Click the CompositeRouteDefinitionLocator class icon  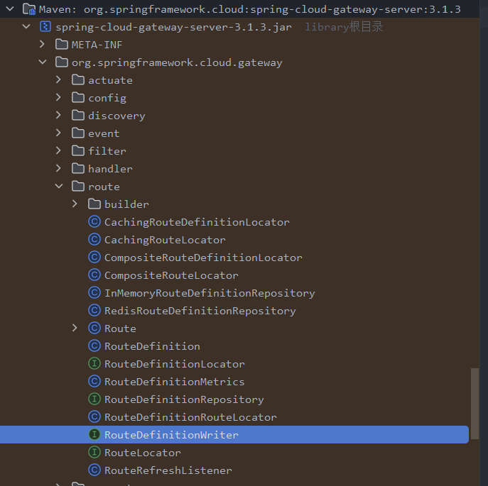(94, 257)
